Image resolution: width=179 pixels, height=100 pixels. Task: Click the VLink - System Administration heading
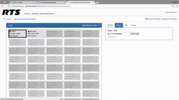click(39, 14)
